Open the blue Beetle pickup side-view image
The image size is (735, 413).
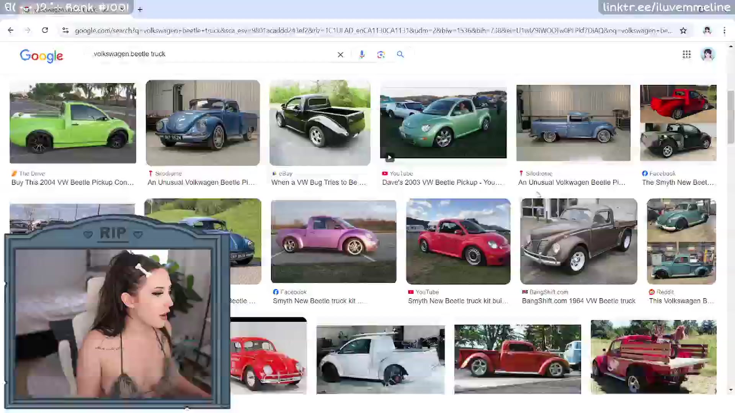point(573,123)
